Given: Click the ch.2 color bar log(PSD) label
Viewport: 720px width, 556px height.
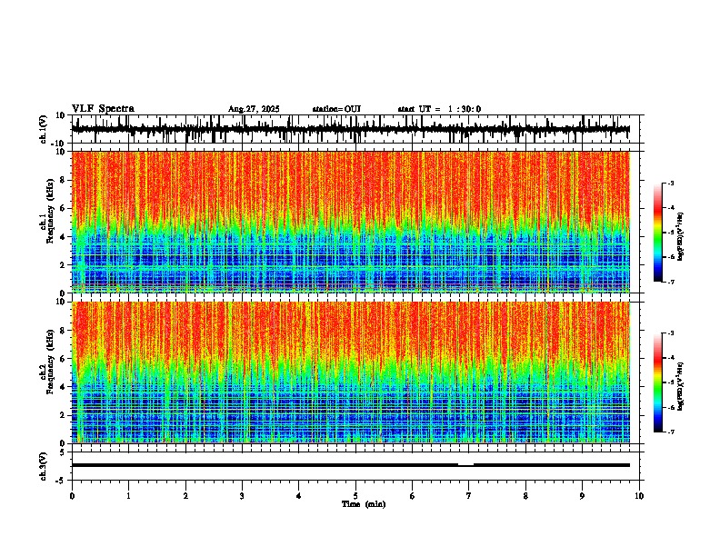Looking at the screenshot, I should 680,386.
